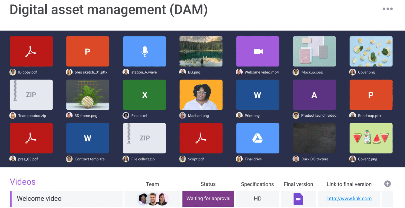405x208 pixels.
Task: Click the Specifications column header
Action: [257, 184]
